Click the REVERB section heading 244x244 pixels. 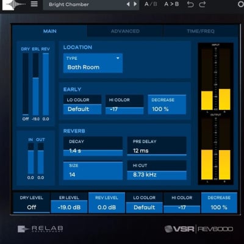tap(74, 131)
